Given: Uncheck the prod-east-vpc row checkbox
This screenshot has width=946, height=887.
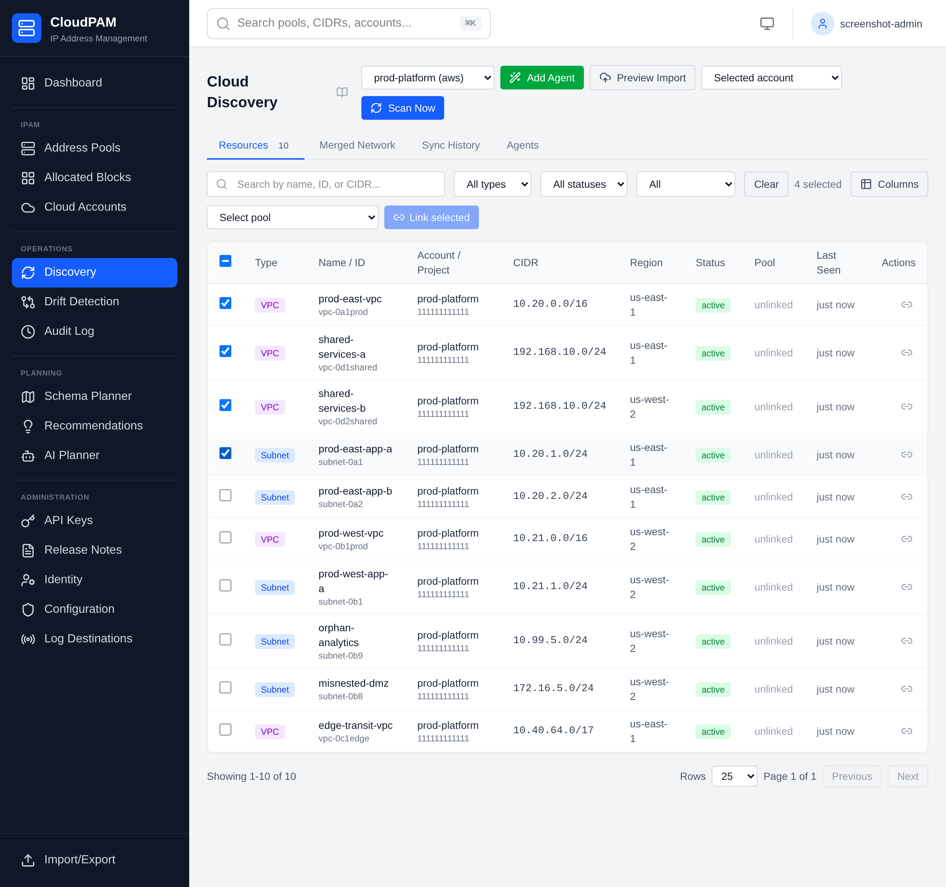Looking at the screenshot, I should tap(225, 303).
